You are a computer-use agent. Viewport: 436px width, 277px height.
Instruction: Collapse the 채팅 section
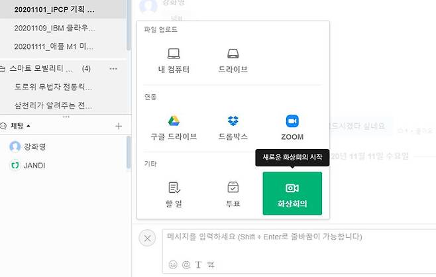pyautogui.click(x=20, y=127)
